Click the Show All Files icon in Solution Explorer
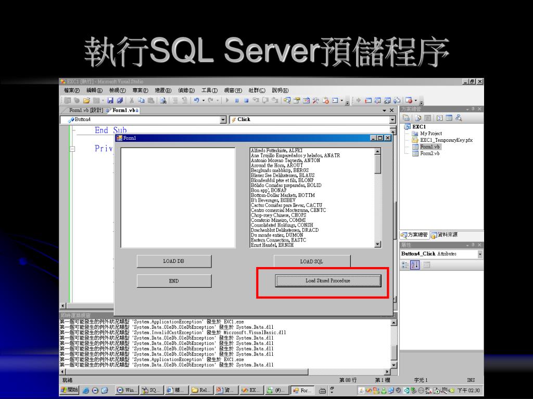 [x=418, y=118]
